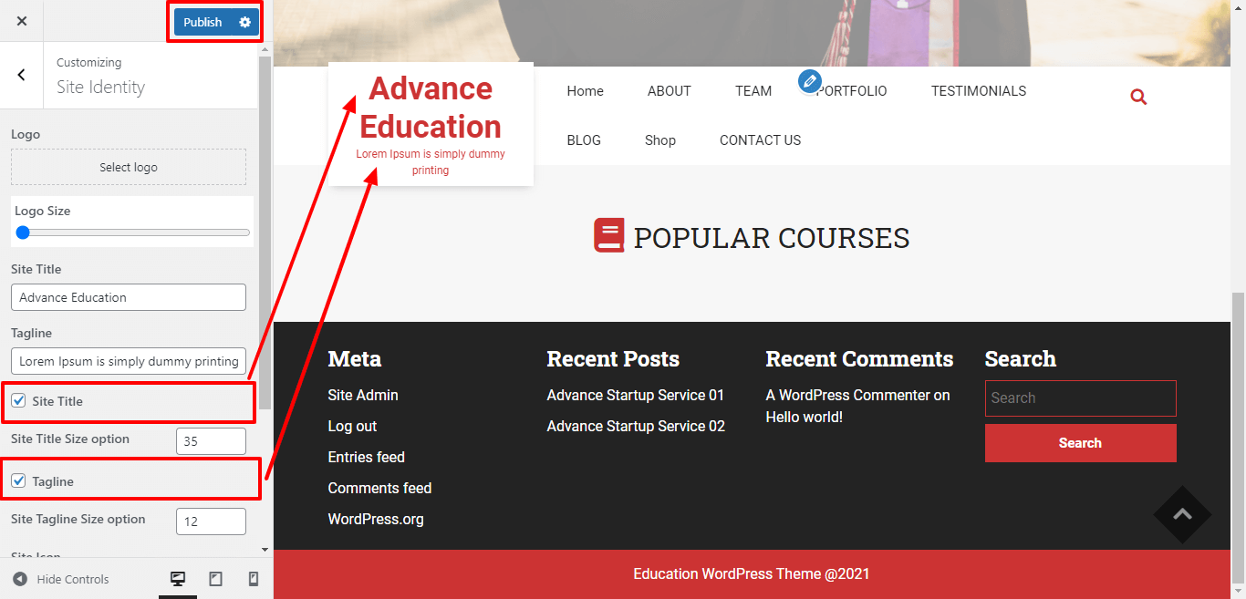Click the Publish button
This screenshot has width=1246, height=599.
point(202,22)
